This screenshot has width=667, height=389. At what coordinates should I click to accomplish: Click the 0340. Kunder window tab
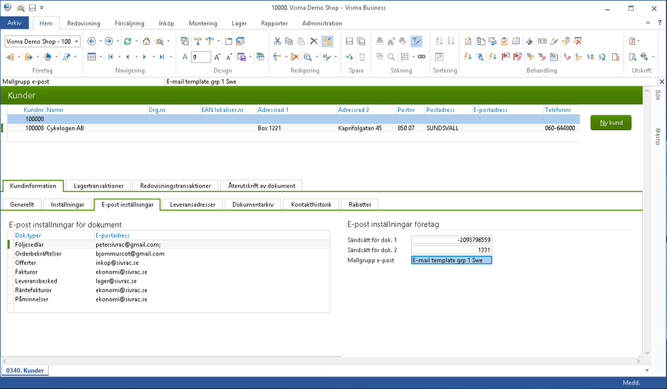coord(25,370)
